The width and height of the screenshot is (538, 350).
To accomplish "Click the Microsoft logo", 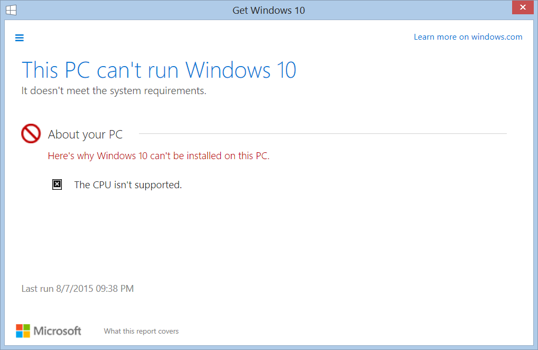I will pos(49,331).
